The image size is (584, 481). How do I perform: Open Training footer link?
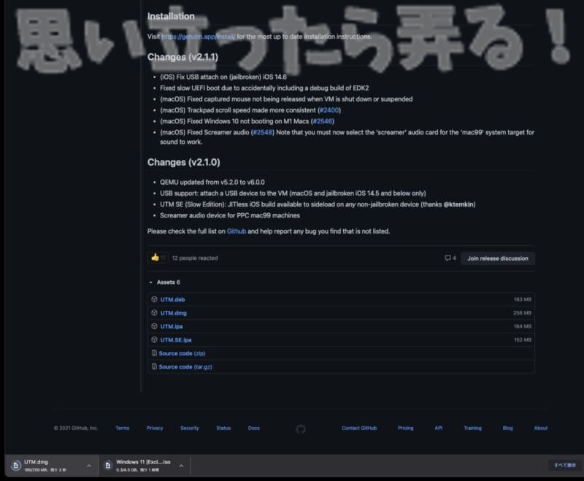tap(472, 428)
